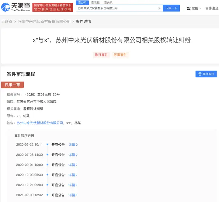Viewport: 219px width, 202px height.
Task: Click the camera icon in 案件监控 button
Action: (200, 74)
